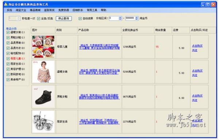This screenshot has height=140, width=219.
Task: Minimize the window
Action: [203, 5]
